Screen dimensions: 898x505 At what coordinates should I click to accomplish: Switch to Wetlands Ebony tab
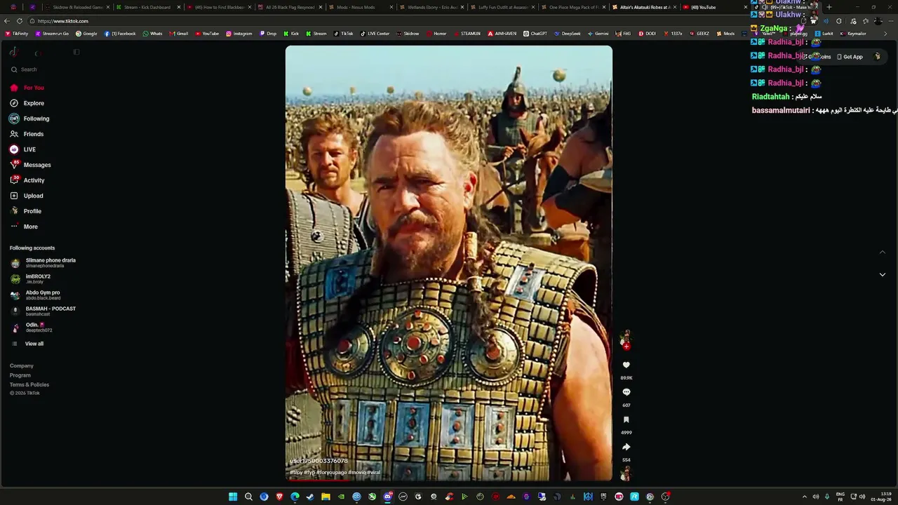click(x=431, y=7)
